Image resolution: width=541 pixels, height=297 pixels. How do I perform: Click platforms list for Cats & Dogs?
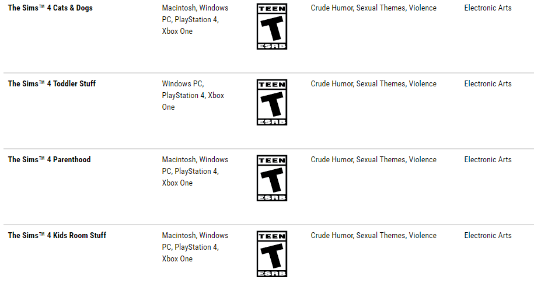(196, 20)
